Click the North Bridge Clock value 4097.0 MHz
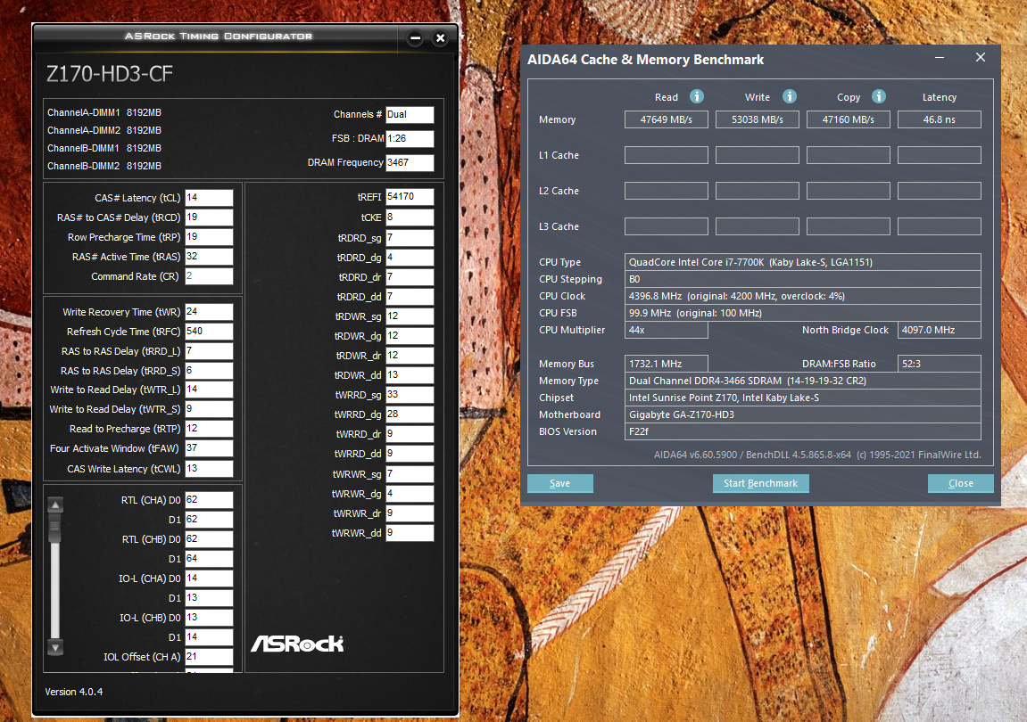The width and height of the screenshot is (1027, 722). coord(940,330)
